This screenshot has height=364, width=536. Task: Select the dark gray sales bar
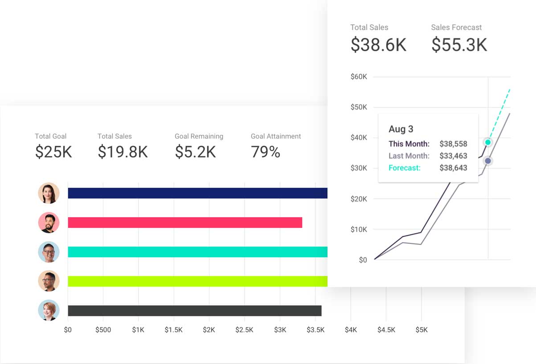pos(194,311)
